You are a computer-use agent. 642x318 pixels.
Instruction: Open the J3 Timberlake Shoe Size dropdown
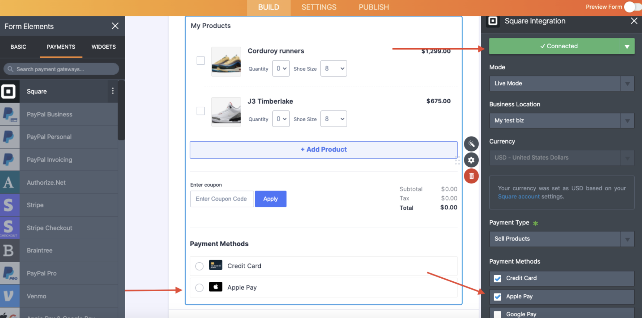coord(334,119)
